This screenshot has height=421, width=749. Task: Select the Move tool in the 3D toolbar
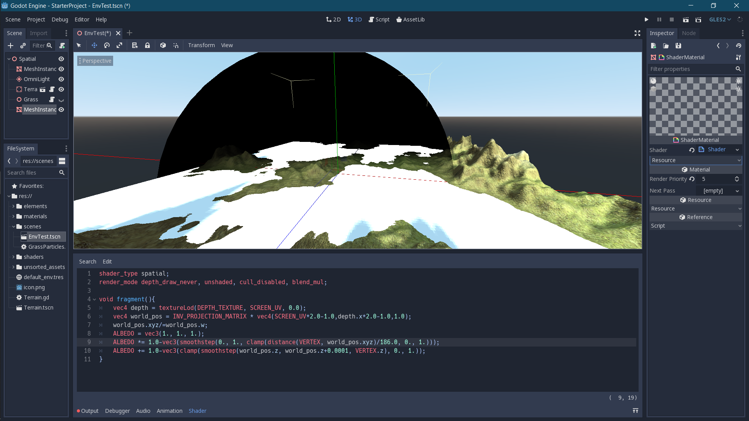tap(94, 45)
